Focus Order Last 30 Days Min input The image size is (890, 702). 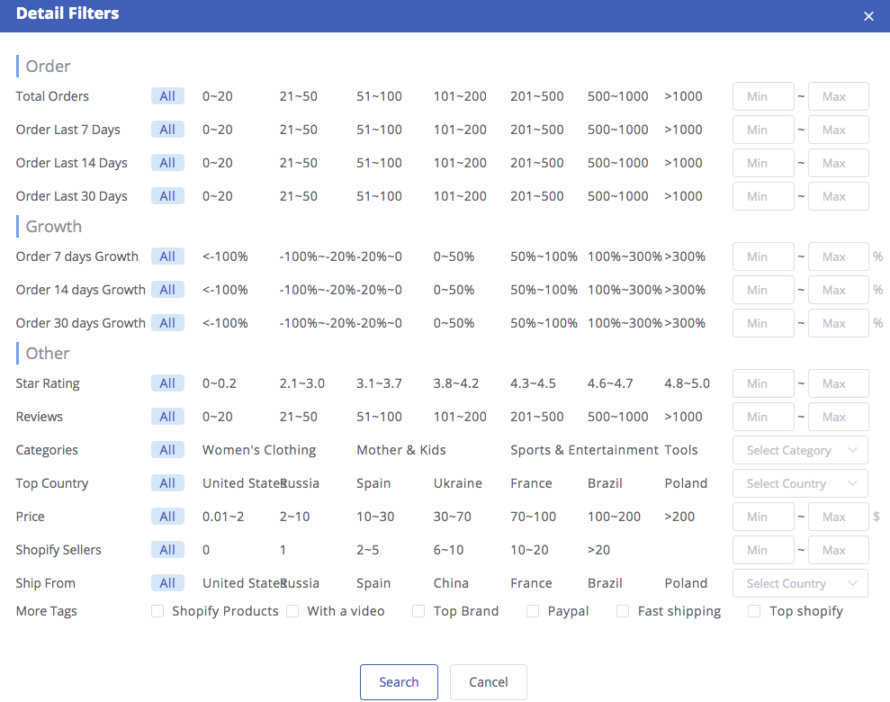coord(763,196)
